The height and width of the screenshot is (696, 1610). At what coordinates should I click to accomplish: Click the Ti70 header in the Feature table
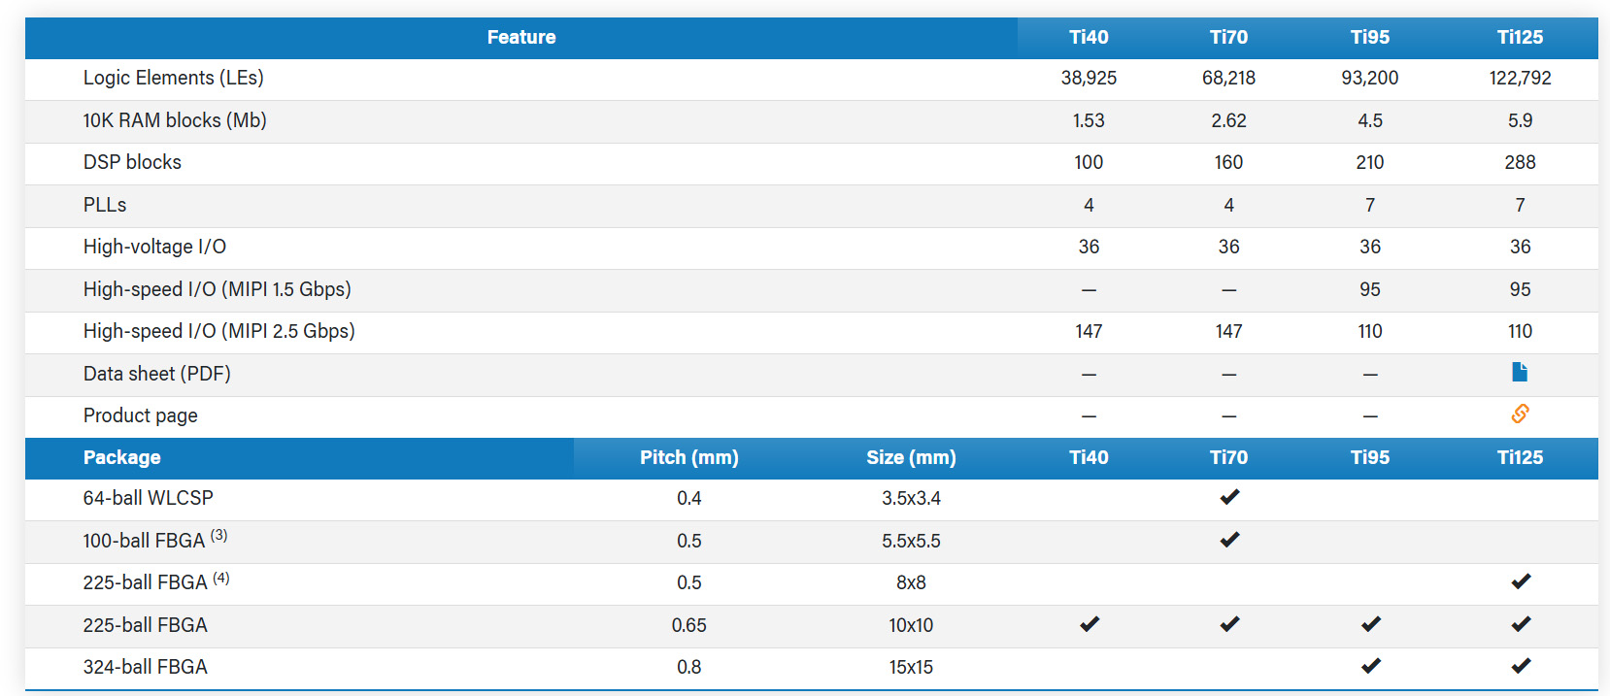pyautogui.click(x=1228, y=38)
